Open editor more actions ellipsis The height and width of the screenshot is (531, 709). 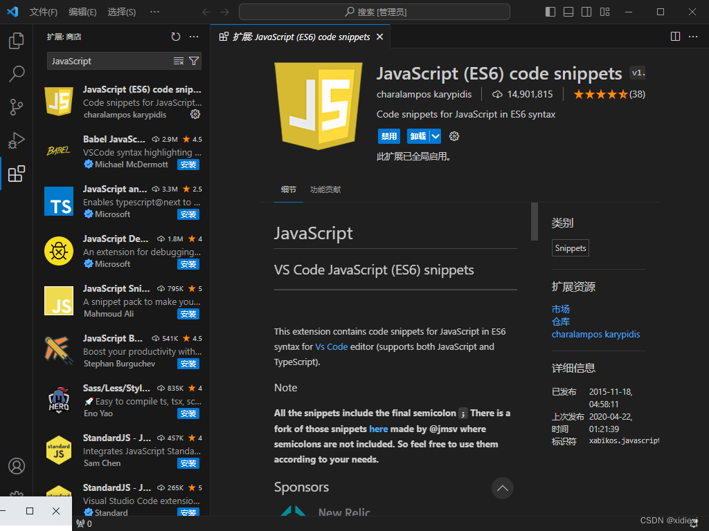click(693, 37)
